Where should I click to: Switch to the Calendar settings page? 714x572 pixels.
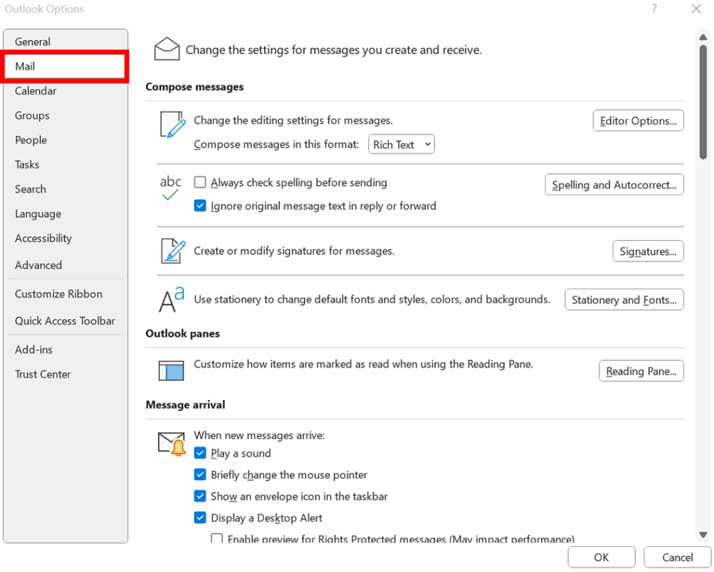36,91
